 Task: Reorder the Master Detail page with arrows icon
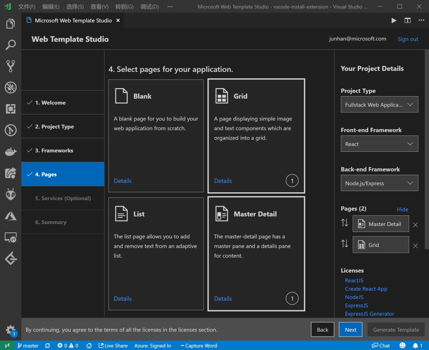tap(345, 223)
